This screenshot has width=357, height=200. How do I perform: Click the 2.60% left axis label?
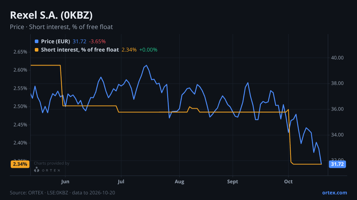(x=20, y=70)
